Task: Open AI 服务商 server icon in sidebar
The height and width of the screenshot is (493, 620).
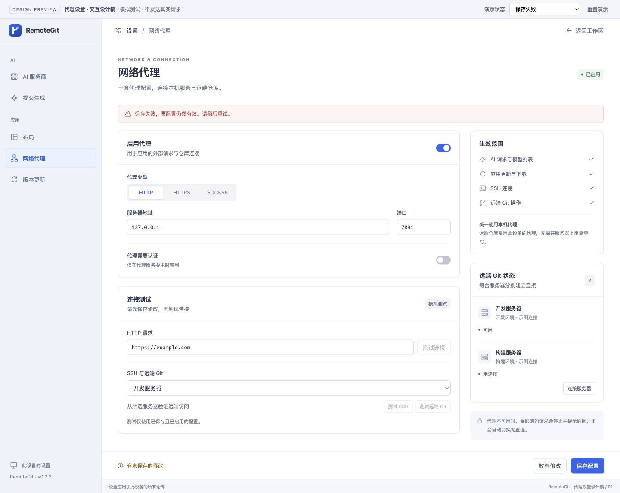Action: (x=14, y=77)
